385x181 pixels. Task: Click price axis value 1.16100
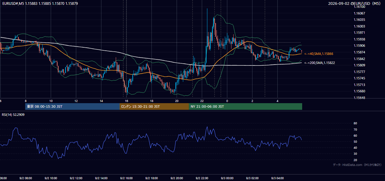click(x=360, y=7)
